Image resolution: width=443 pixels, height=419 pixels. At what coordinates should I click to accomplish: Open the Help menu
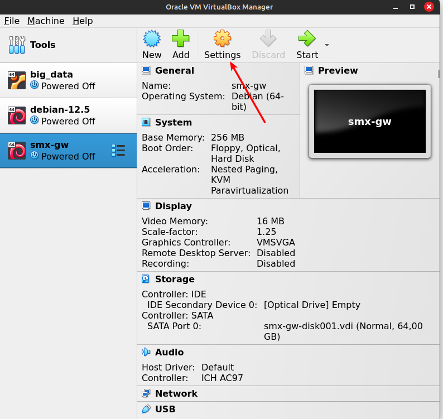click(83, 21)
